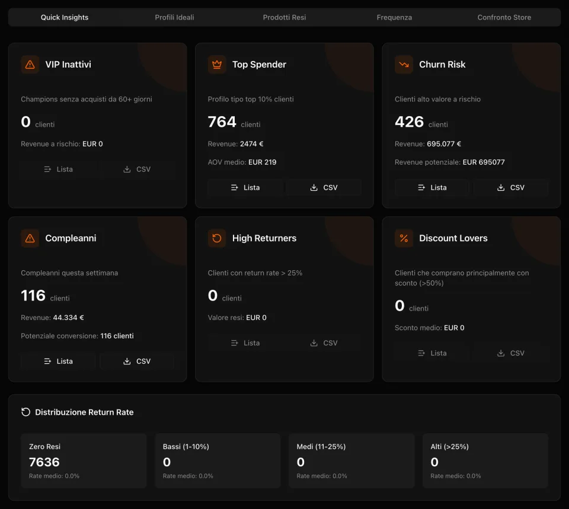Download the Churn Risk CSV
The height and width of the screenshot is (509, 569).
pos(511,188)
